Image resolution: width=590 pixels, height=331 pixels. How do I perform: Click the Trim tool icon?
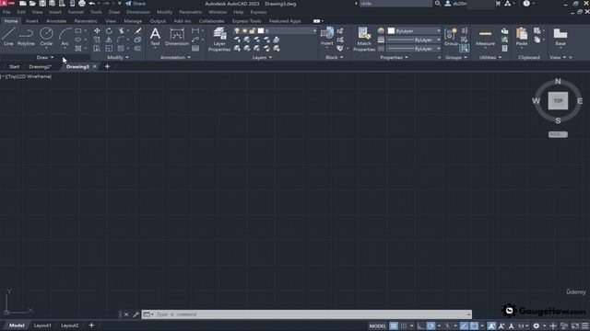click(121, 30)
